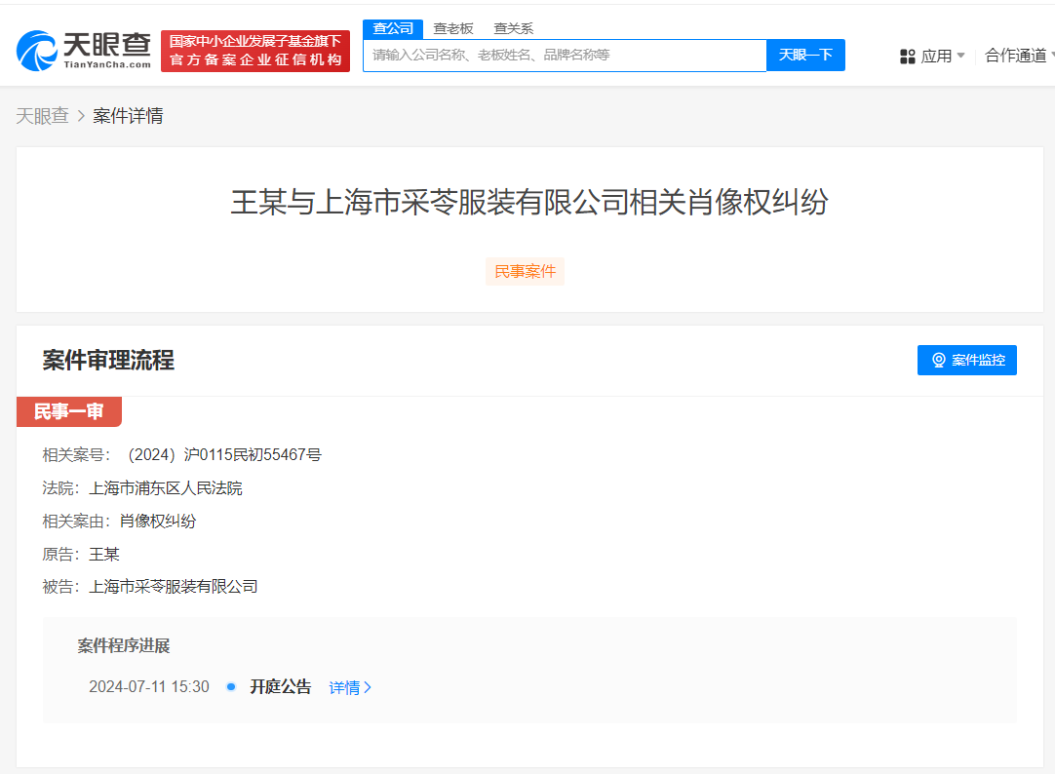Click the 天眼查 breadcrumb link
1055x774 pixels.
click(43, 115)
